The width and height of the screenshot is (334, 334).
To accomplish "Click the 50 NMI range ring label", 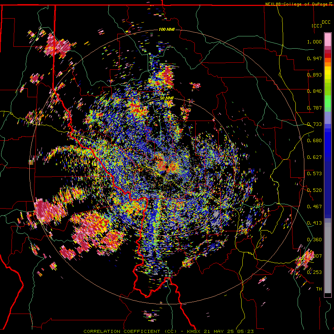I will [167, 98].
